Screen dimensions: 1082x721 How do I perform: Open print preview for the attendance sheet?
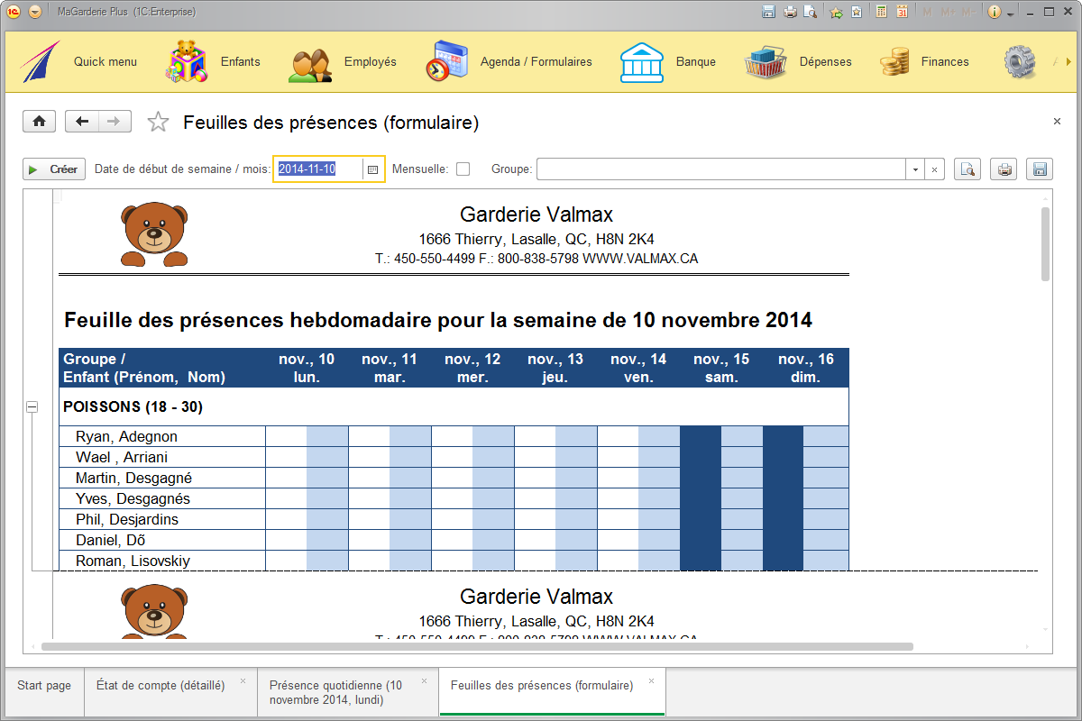[967, 169]
